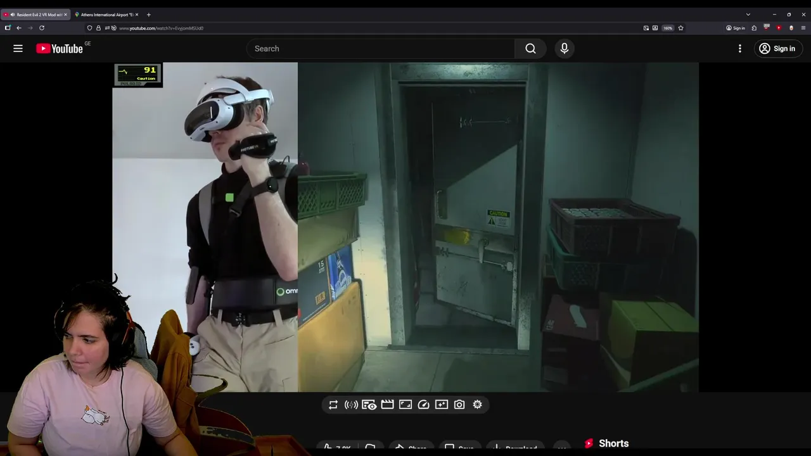Viewport: 811px width, 456px height.
Task: Open the browser sidebar view icon
Action: 8,28
